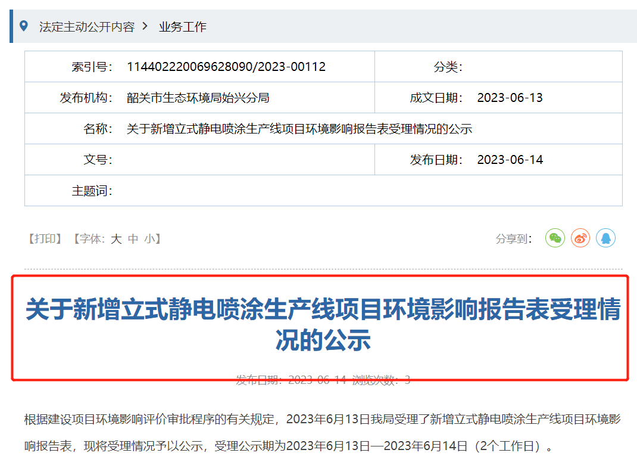Share article via WeChat icon
The width and height of the screenshot is (637, 459).
pyautogui.click(x=555, y=238)
